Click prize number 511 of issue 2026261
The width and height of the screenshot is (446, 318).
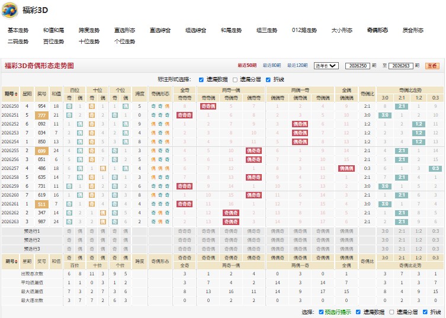point(42,204)
